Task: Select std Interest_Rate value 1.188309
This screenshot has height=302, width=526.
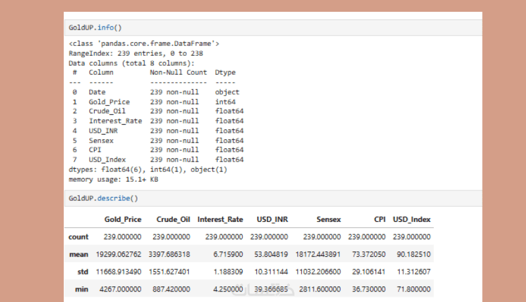Action: [228, 272]
